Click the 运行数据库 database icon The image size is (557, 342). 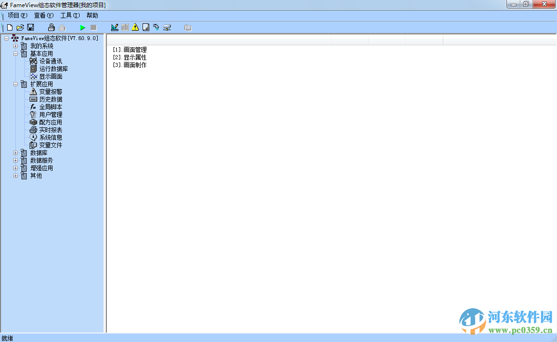[x=33, y=69]
